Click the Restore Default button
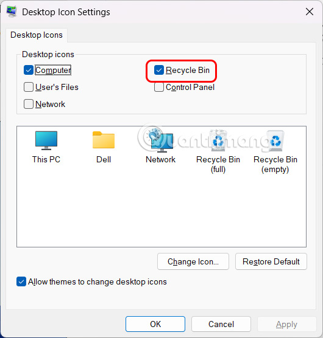This screenshot has height=338, width=323. pos(271,261)
